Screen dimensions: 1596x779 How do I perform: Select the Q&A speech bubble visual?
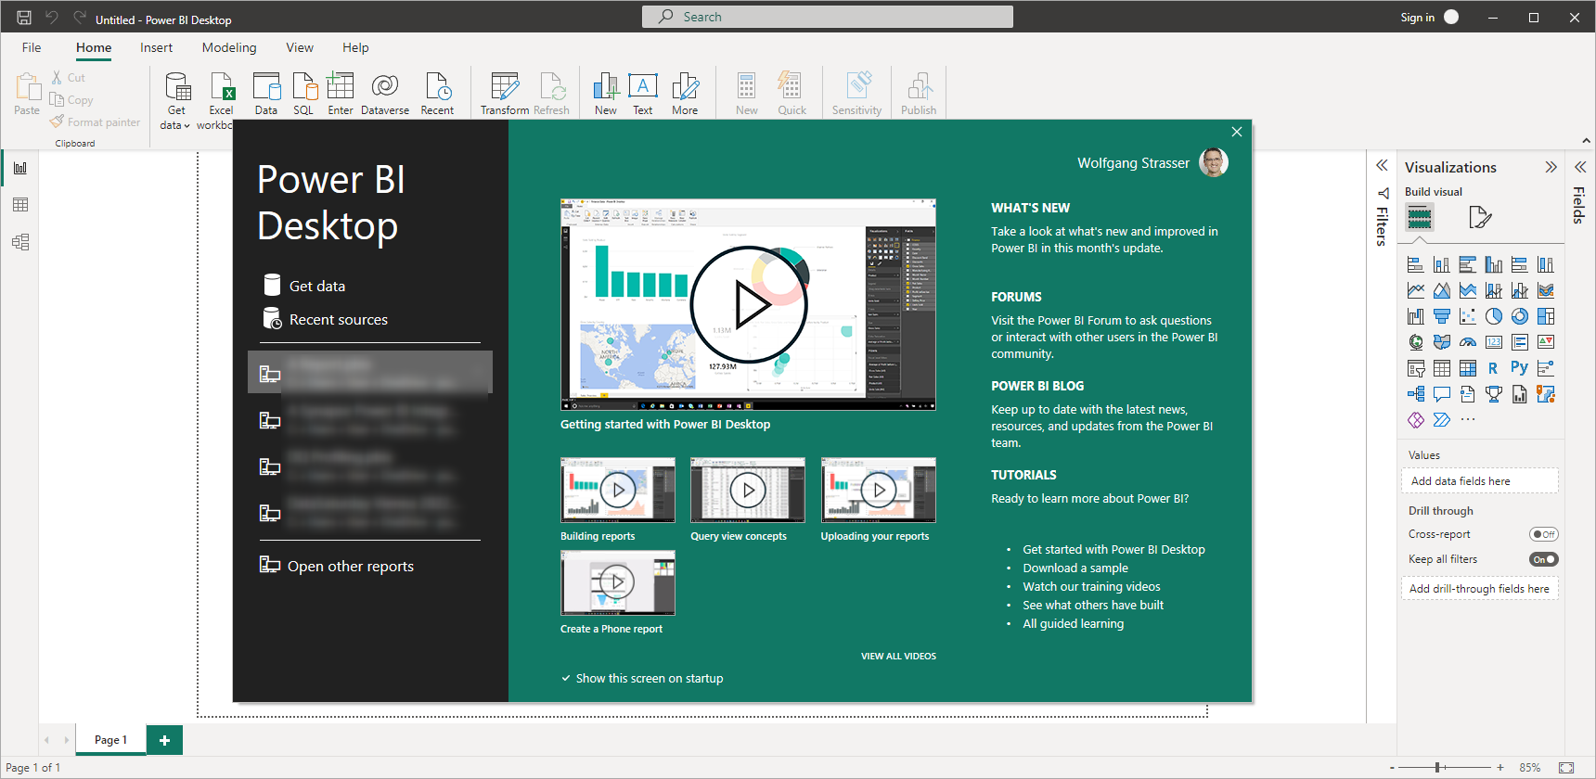click(1441, 395)
